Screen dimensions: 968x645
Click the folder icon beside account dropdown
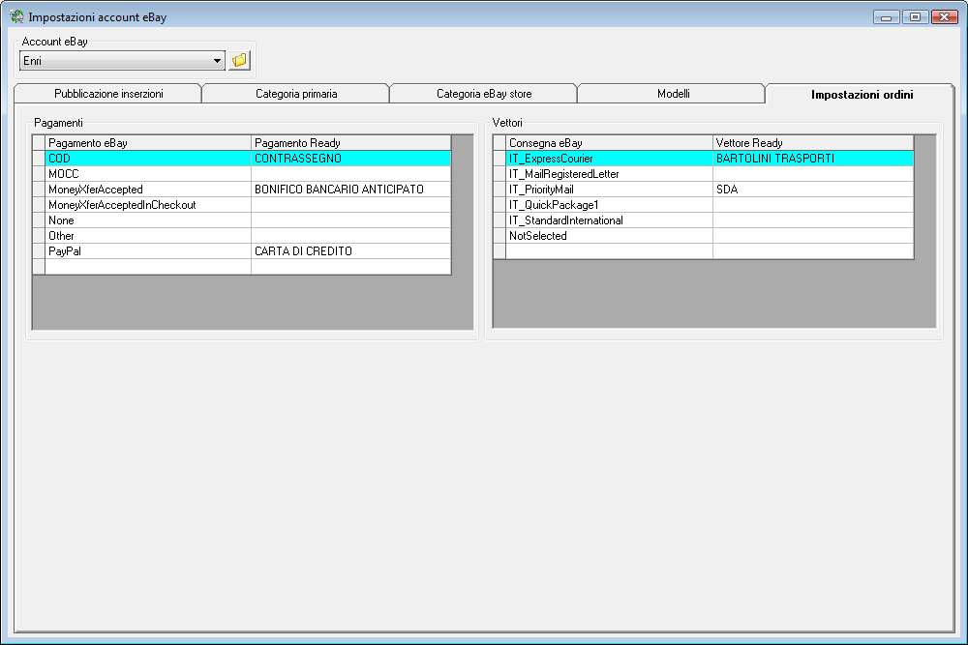239,61
